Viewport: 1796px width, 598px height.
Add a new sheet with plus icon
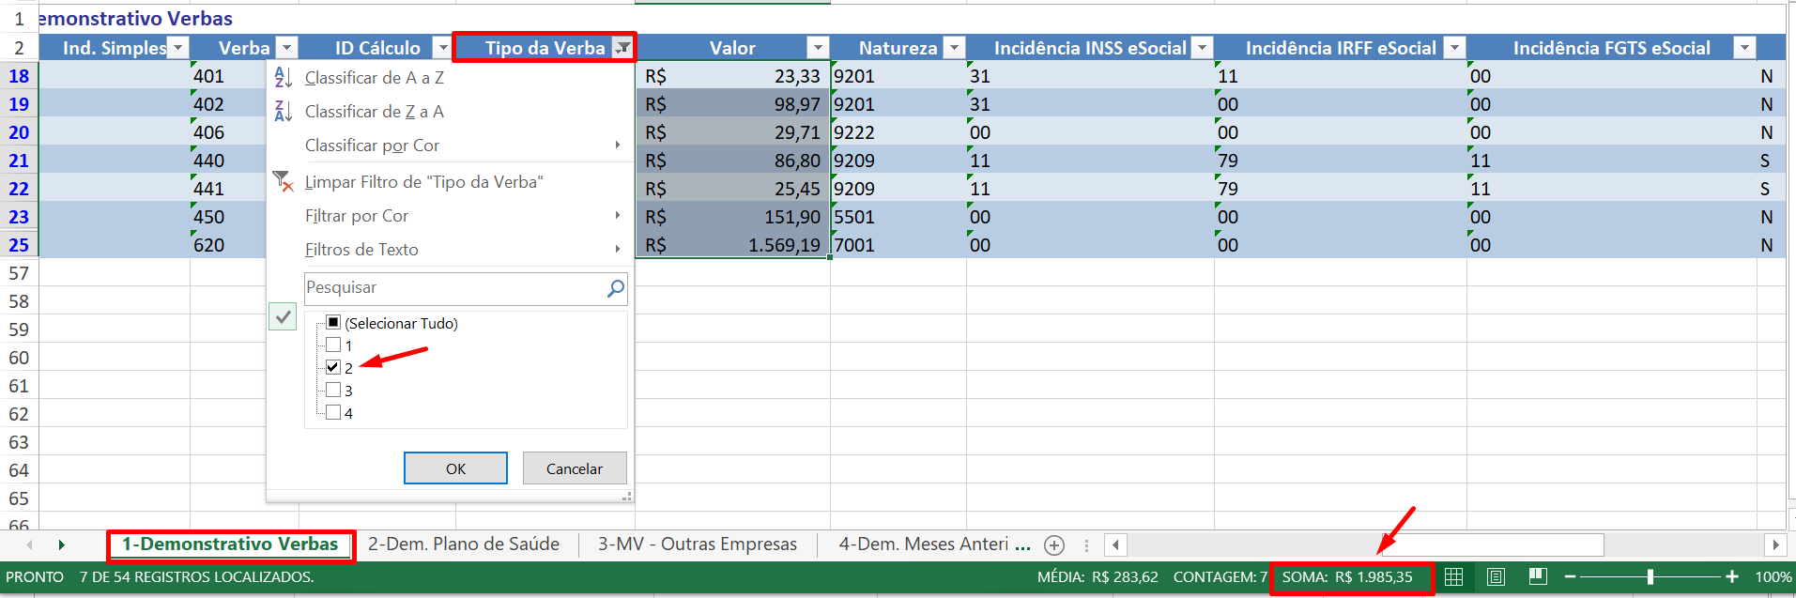(x=1054, y=545)
